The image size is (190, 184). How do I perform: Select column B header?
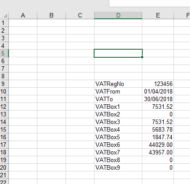(51, 15)
